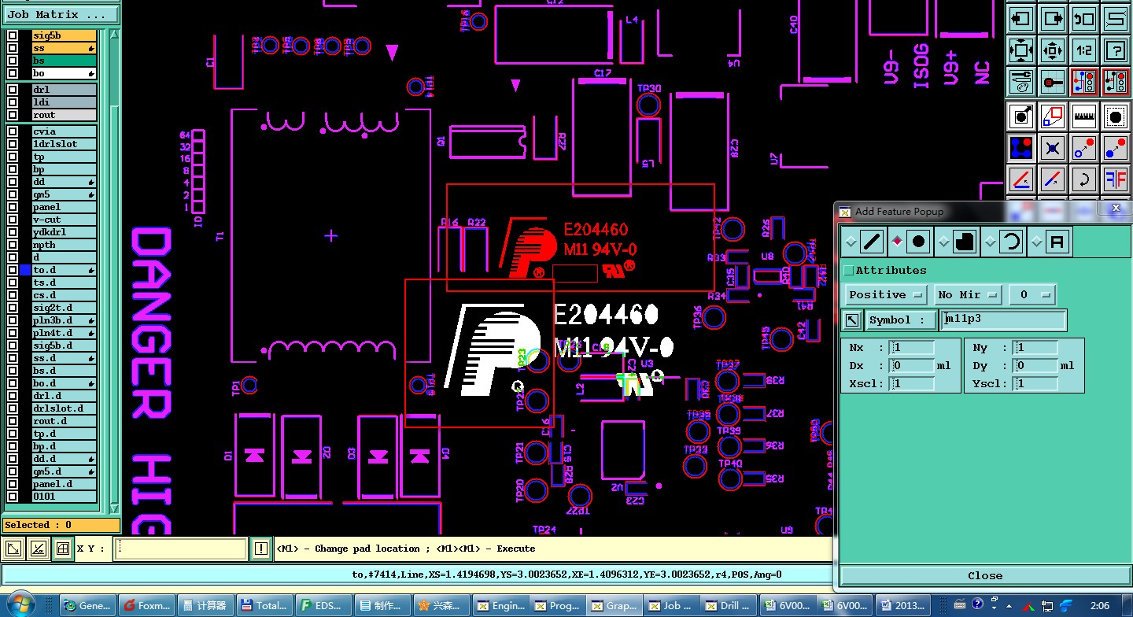The height and width of the screenshot is (617, 1133).
Task: Click the copy icon with solid blue circle
Action: (x=1116, y=148)
